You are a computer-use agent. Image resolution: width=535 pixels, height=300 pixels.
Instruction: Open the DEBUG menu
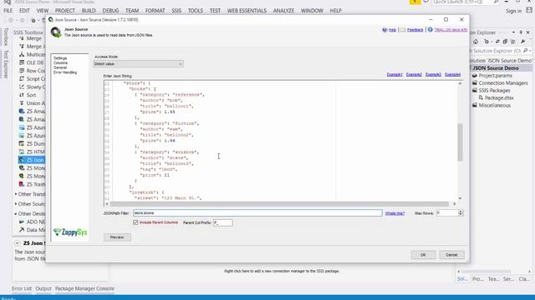pyautogui.click(x=110, y=11)
